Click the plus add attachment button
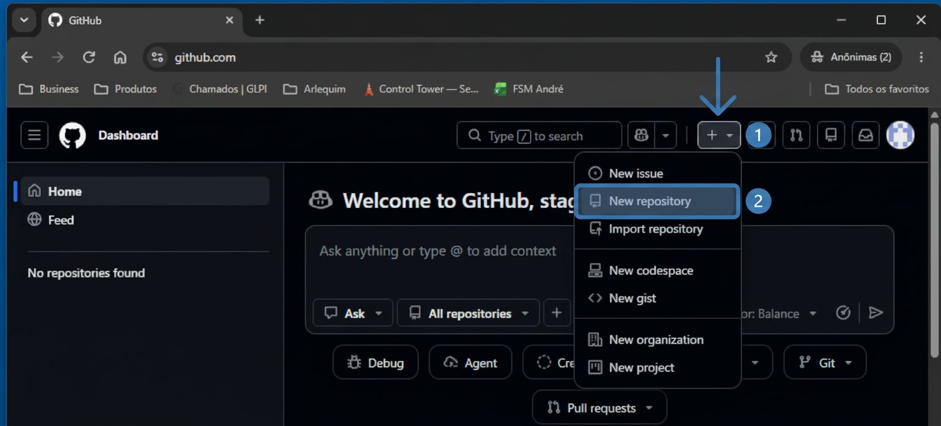Screen dimensions: 941x426 point(557,313)
